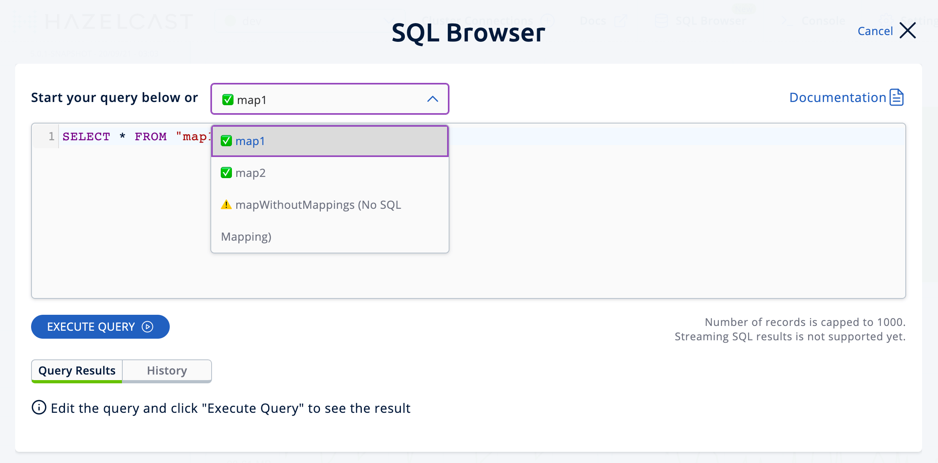Screen dimensions: 938x463
Task: Collapse the map selection dropdown
Action: coord(432,99)
